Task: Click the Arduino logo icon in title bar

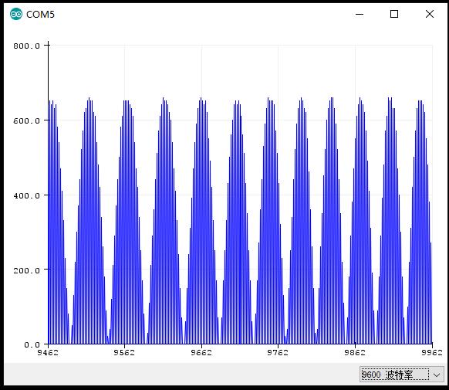Action: pos(16,14)
